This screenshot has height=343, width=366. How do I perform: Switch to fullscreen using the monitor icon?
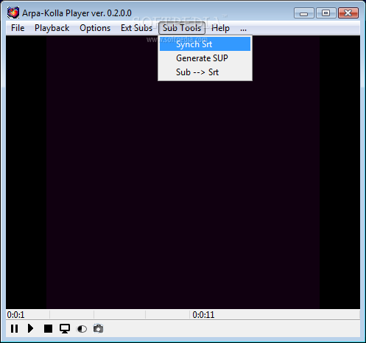65,328
